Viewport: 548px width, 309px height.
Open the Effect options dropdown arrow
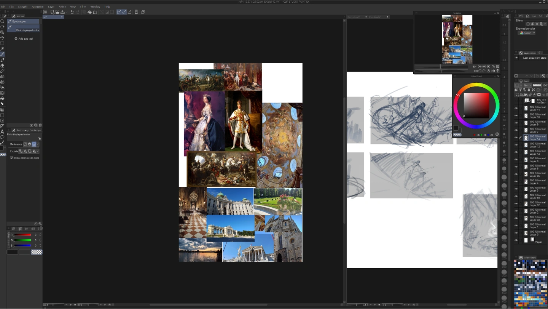545,24
